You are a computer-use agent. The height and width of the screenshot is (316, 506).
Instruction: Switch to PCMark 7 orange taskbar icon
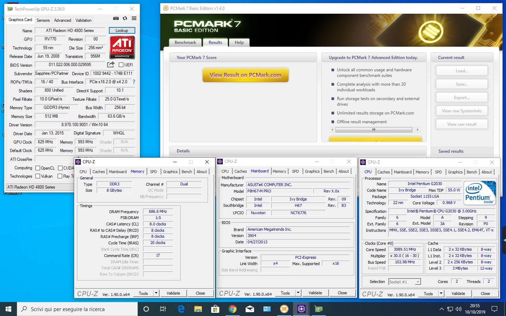click(x=284, y=309)
